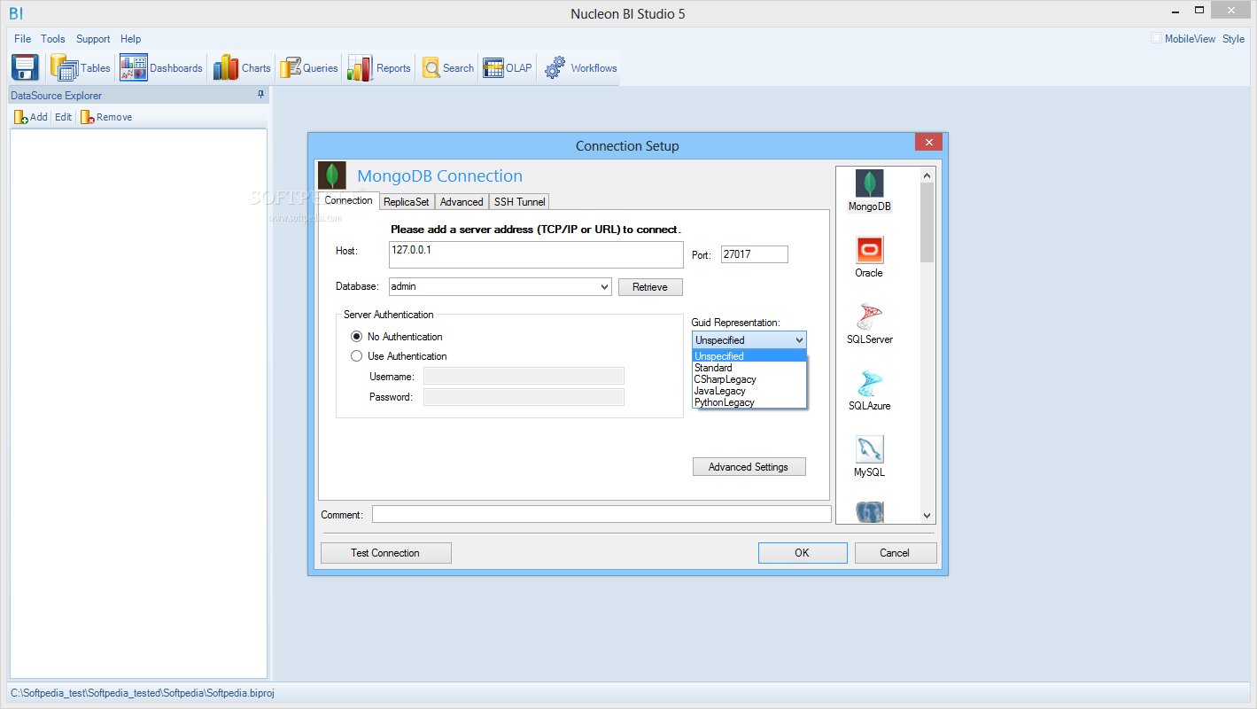Screen dimensions: 1257x709
Task: Choose JavaLegacy Guid representation
Action: tap(749, 391)
